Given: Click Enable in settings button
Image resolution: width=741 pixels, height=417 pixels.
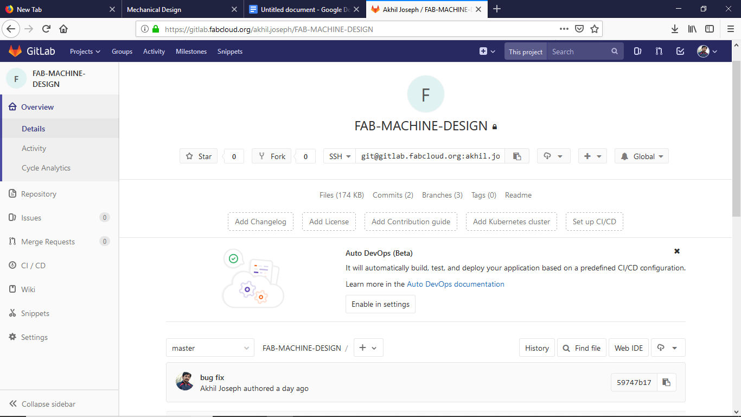Looking at the screenshot, I should click(380, 304).
